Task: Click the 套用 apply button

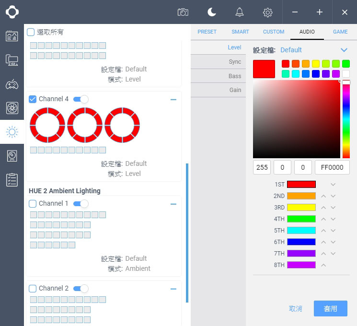Action: click(330, 308)
